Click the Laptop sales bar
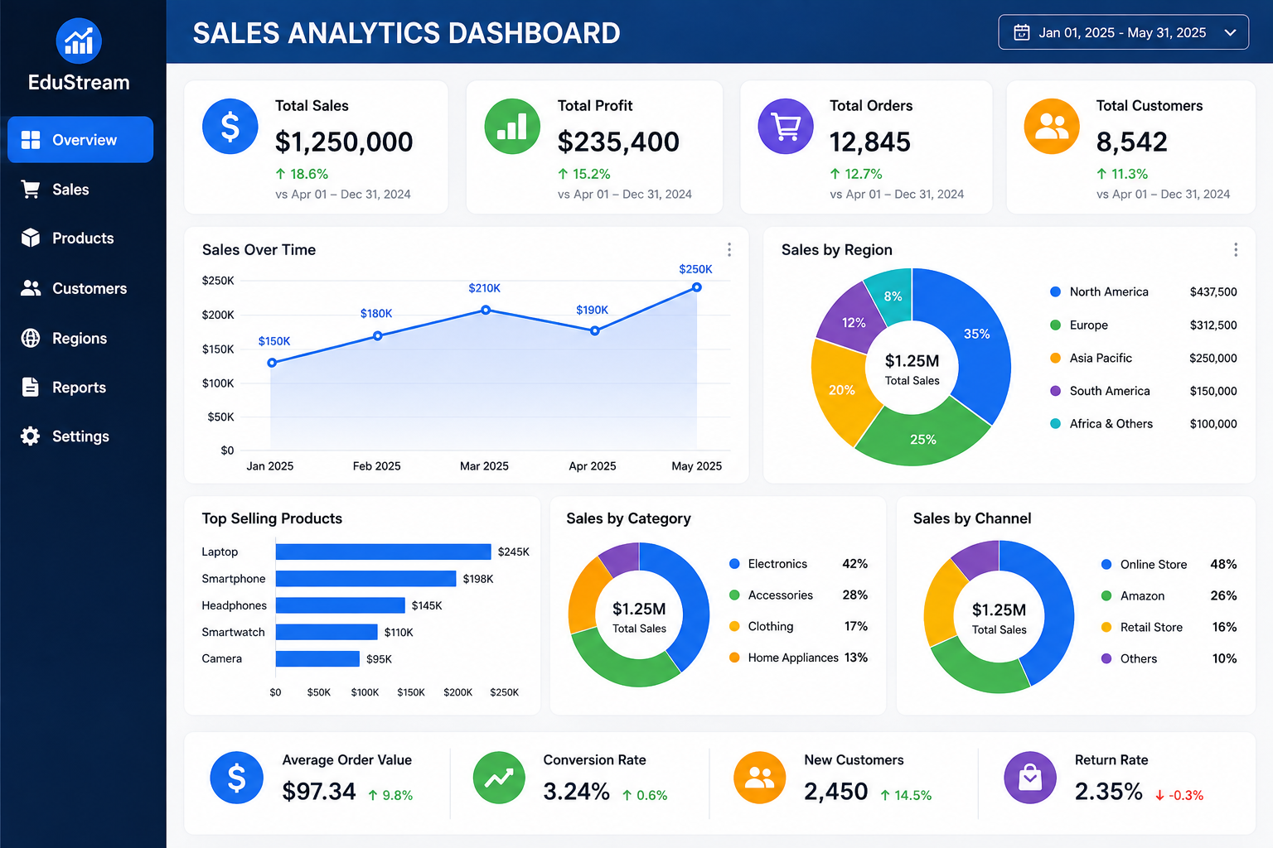 (x=384, y=552)
